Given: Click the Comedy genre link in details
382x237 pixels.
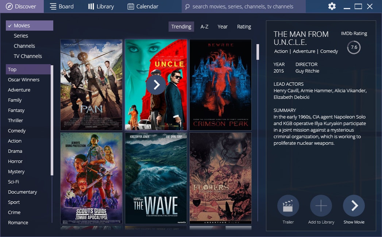Looking at the screenshot, I should 329,51.
